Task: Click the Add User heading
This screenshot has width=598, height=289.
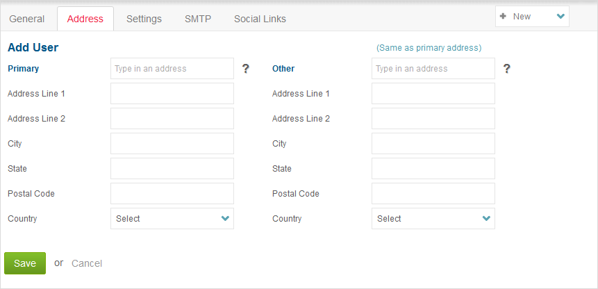Action: coord(33,48)
